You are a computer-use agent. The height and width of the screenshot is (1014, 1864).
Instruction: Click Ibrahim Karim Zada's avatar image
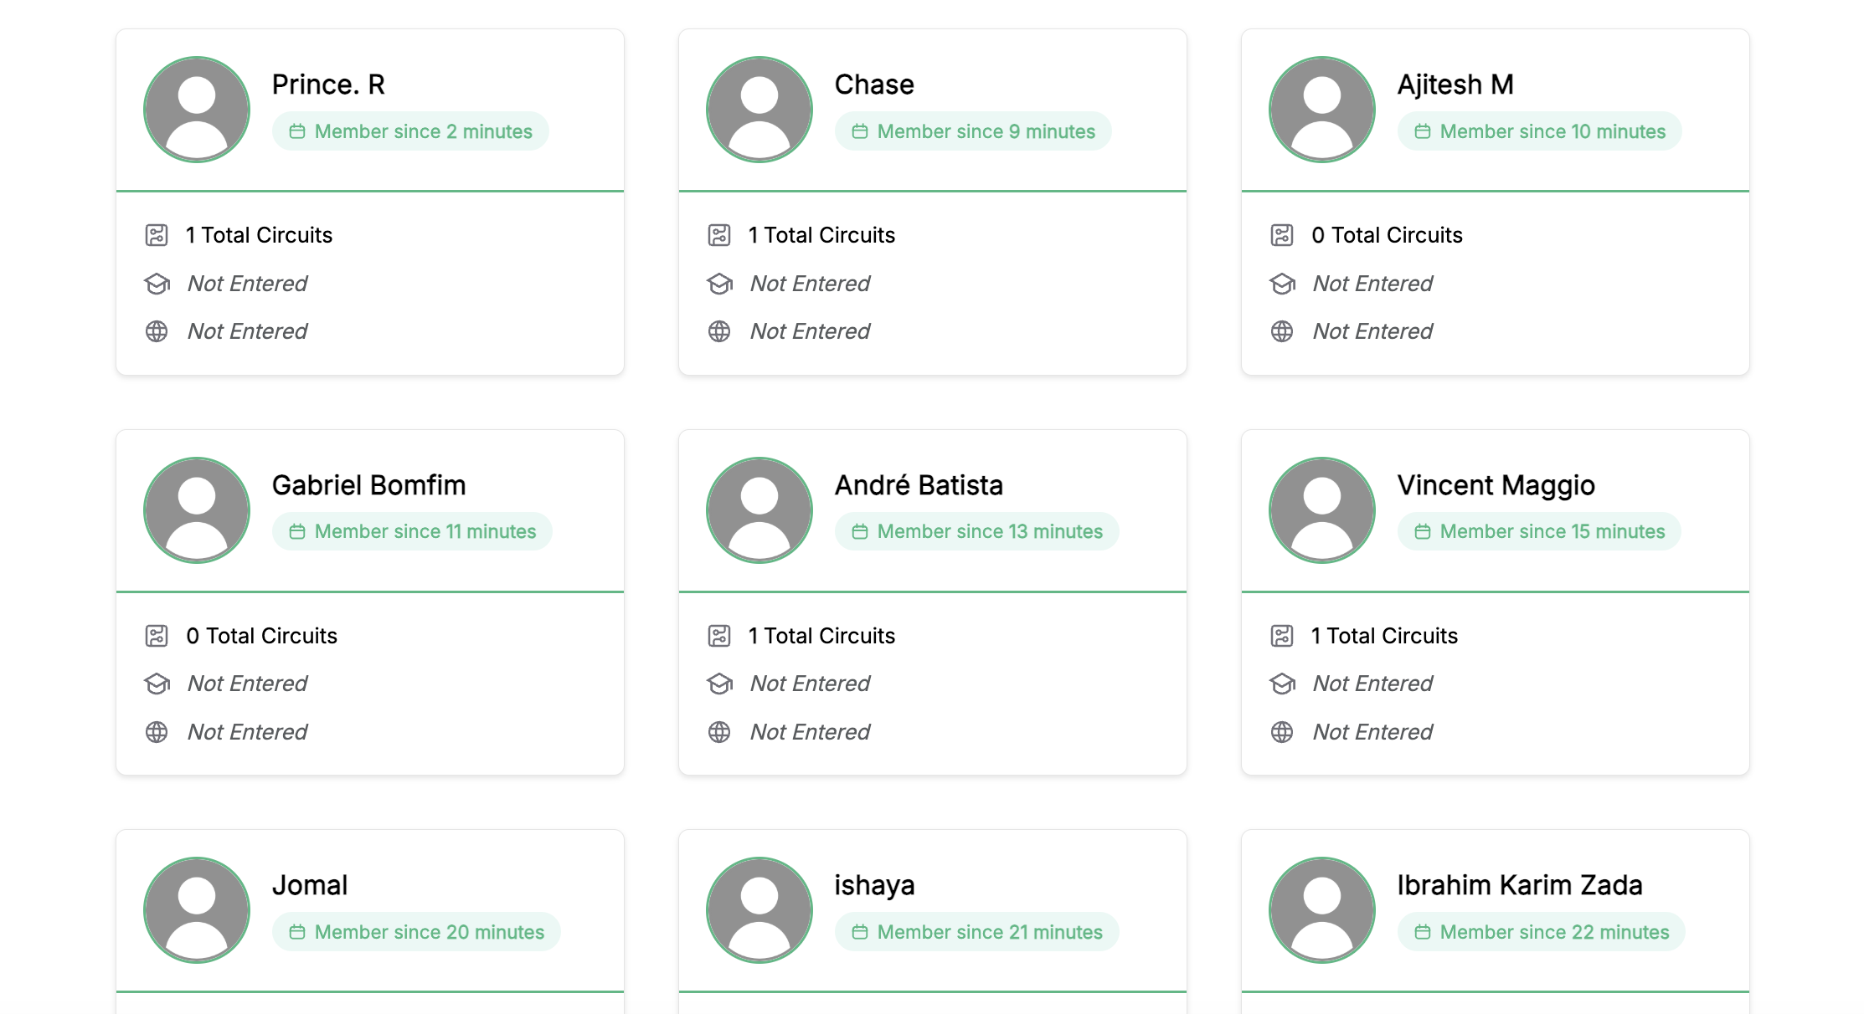coord(1321,909)
